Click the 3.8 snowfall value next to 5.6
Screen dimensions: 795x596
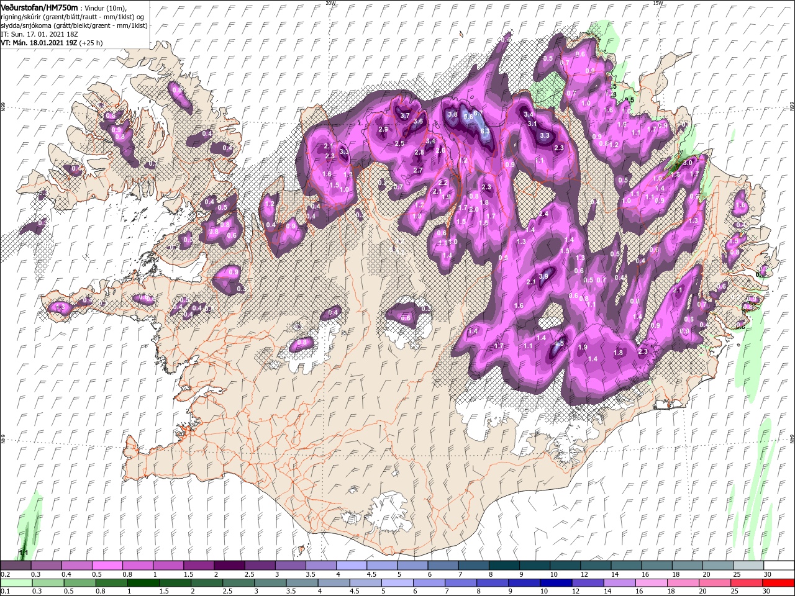(453, 114)
